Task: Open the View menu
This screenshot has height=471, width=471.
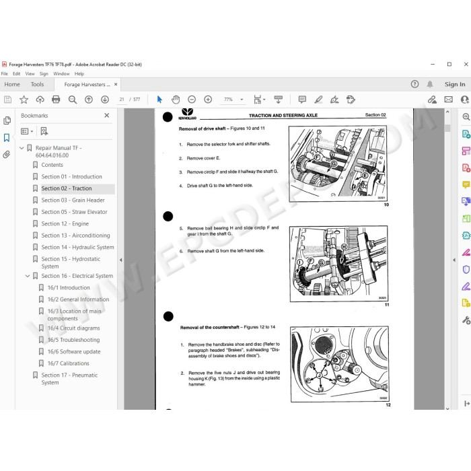Action: click(x=30, y=73)
